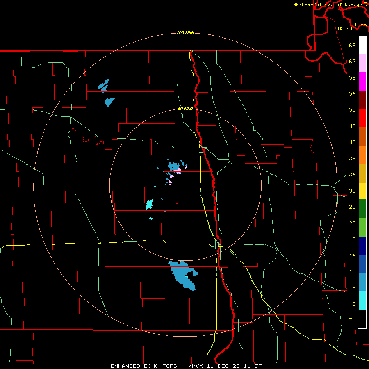The image size is (369, 369).
Task: Click the gold legend swatch
Action: [x=362, y=173]
